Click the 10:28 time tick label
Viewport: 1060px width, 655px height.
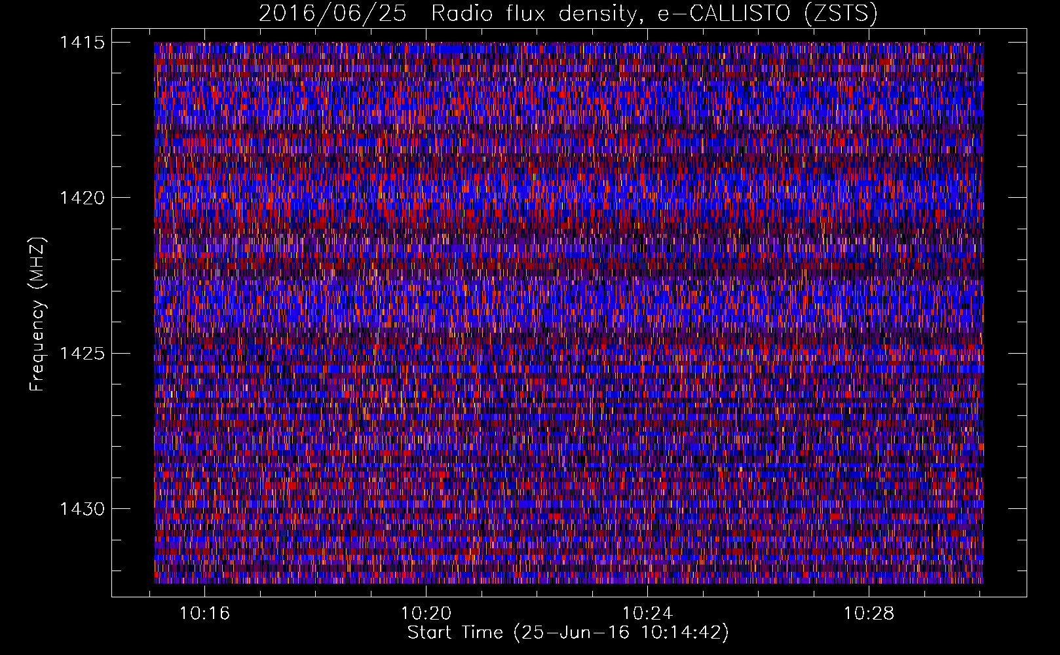pyautogui.click(x=869, y=614)
